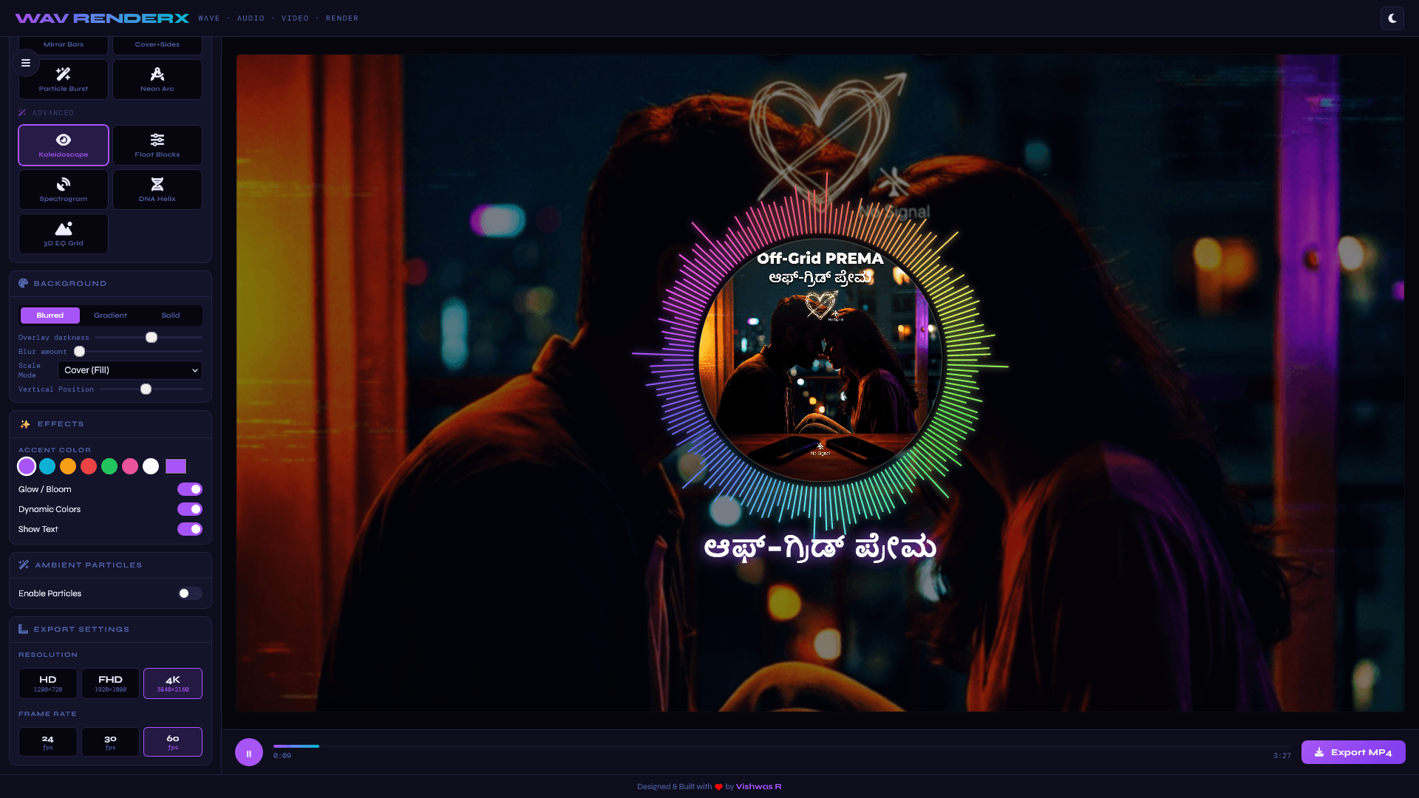Pick the Spectrogram visualizer
The height and width of the screenshot is (798, 1419).
click(64, 189)
